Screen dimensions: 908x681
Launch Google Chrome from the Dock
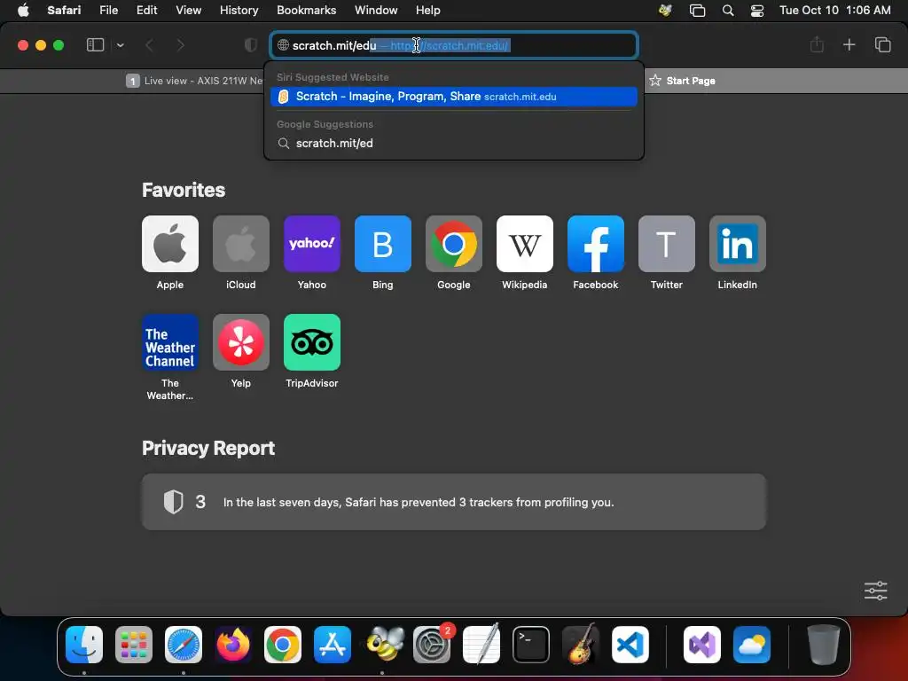283,645
